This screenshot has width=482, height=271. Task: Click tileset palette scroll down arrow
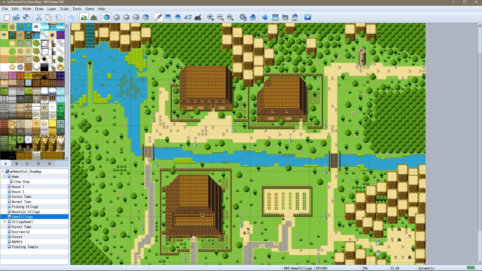[67, 158]
